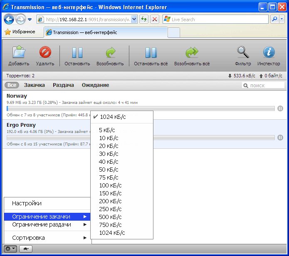289x256 pixels.
Task: Resume all torrents via Возобновить всё
Action: coord(192,53)
